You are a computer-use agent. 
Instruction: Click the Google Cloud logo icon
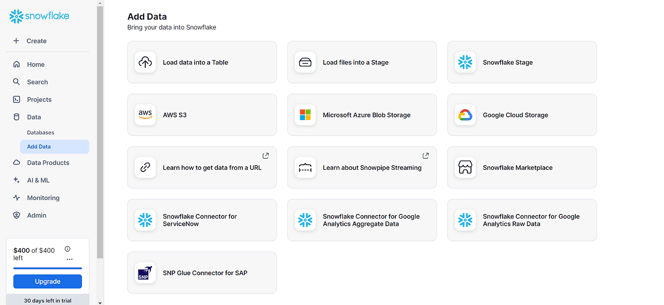465,115
